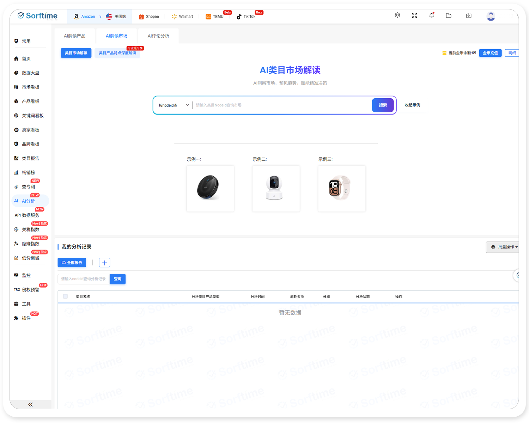The image size is (529, 423).
Task: Open the 按nodeid查 search type dropdown
Action: pos(173,105)
